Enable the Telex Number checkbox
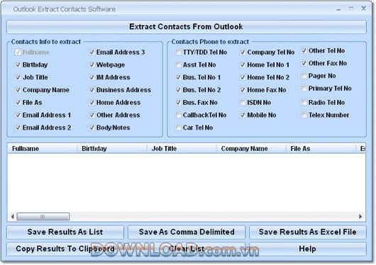 (x=304, y=115)
